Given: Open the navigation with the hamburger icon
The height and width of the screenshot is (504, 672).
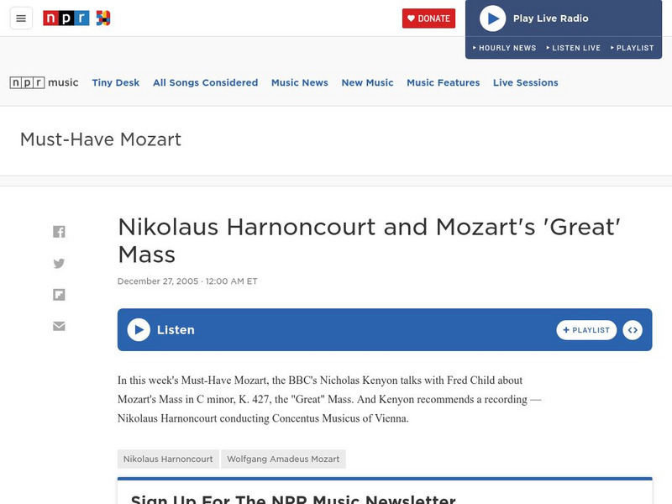Looking at the screenshot, I should tap(21, 17).
